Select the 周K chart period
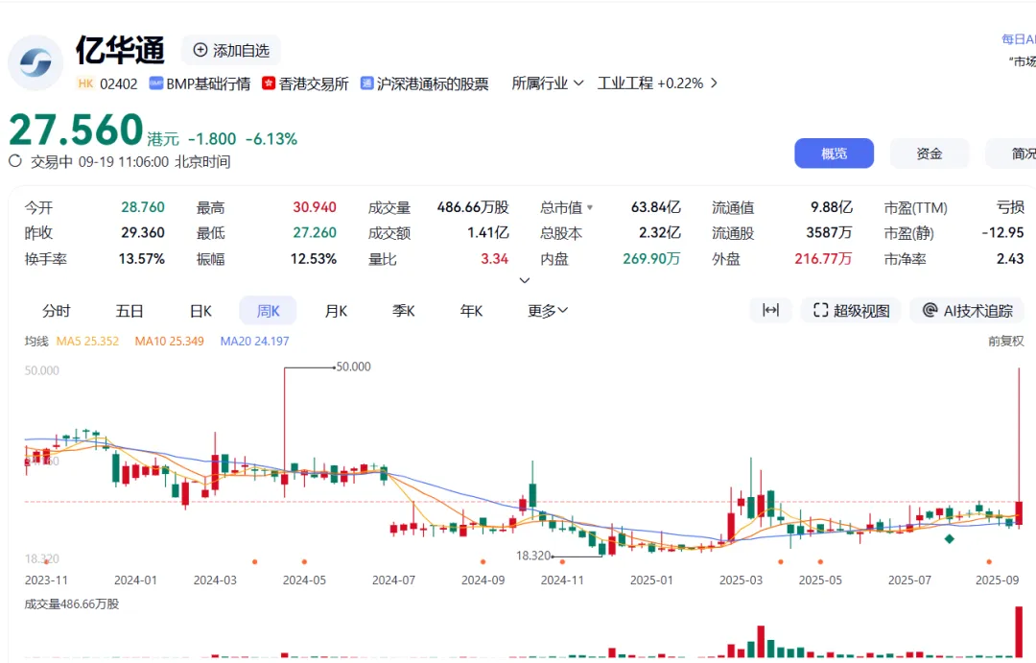1036x663 pixels. click(268, 311)
